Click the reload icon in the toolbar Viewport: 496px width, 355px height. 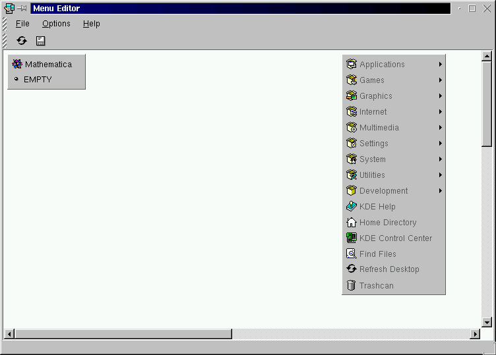(x=22, y=41)
